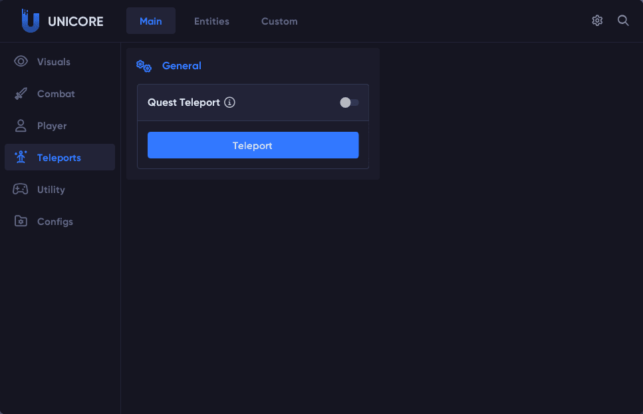
Task: Click the Quest Teleport label text
Action: click(x=184, y=103)
